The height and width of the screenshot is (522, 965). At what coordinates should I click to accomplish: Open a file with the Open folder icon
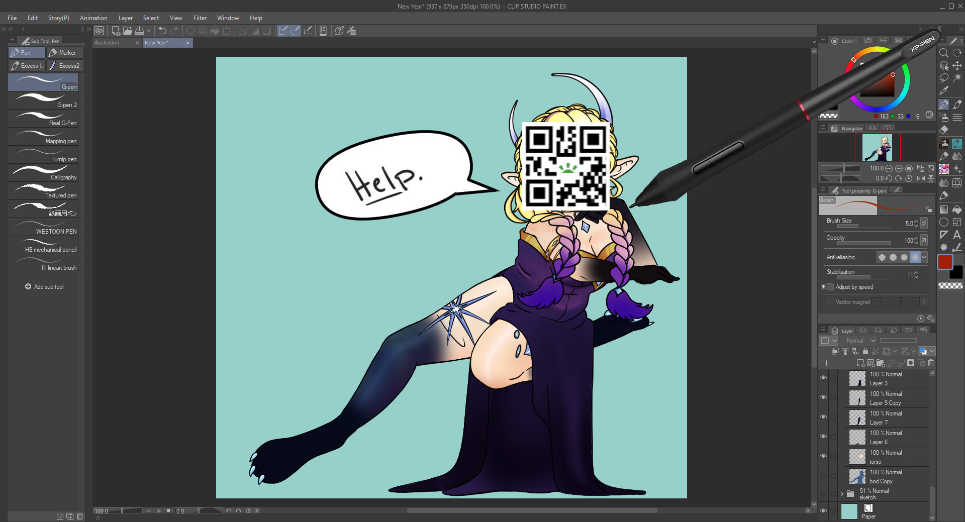point(128,31)
